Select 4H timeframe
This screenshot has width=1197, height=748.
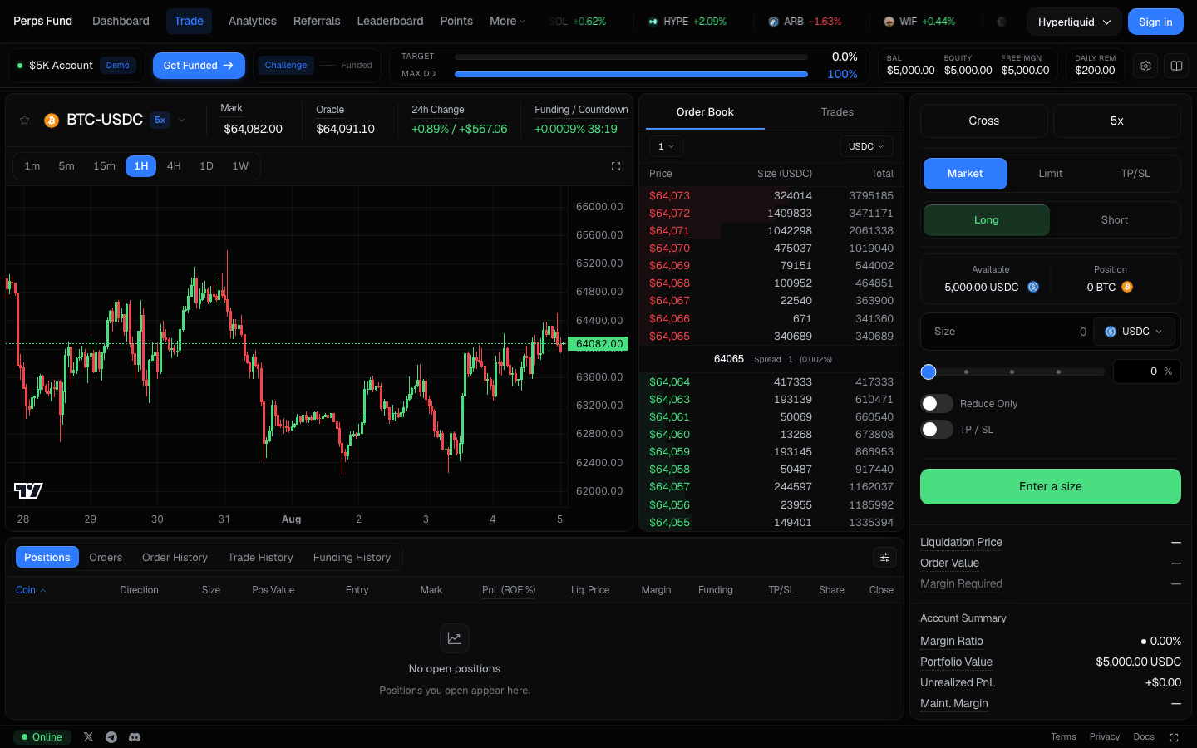click(174, 166)
